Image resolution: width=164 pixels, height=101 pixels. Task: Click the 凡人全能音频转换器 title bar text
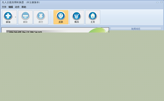13,2
